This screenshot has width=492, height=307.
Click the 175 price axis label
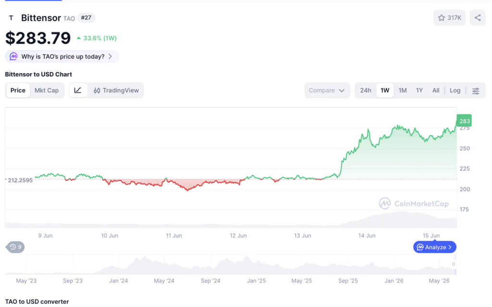coord(464,209)
